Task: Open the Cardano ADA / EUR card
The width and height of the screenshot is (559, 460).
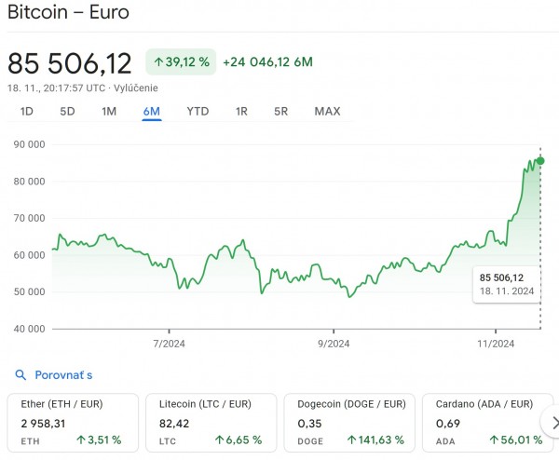Action: tap(484, 424)
